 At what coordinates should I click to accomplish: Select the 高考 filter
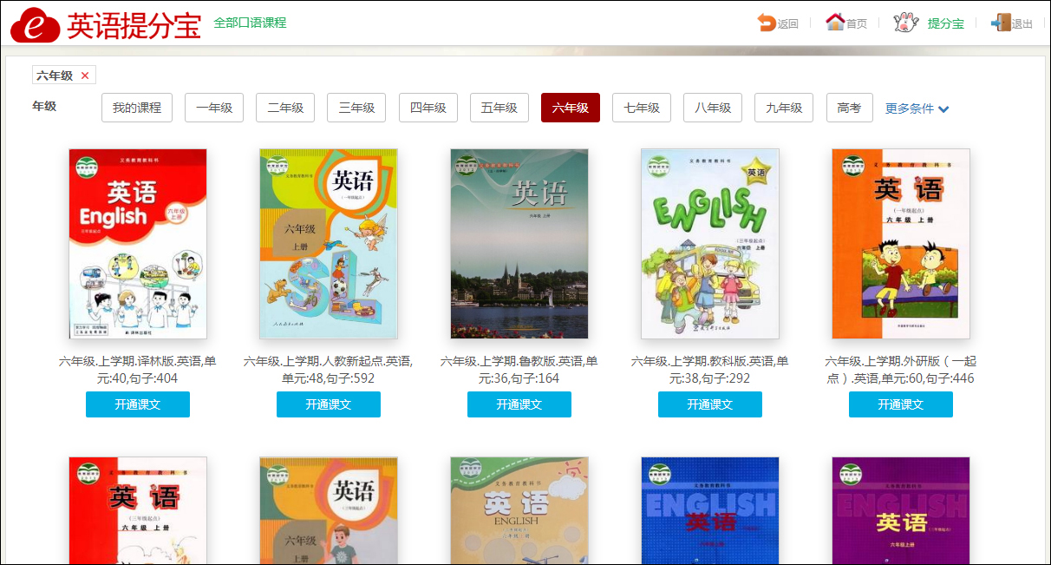850,108
